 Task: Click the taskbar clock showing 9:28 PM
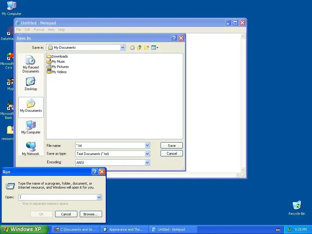(x=301, y=229)
